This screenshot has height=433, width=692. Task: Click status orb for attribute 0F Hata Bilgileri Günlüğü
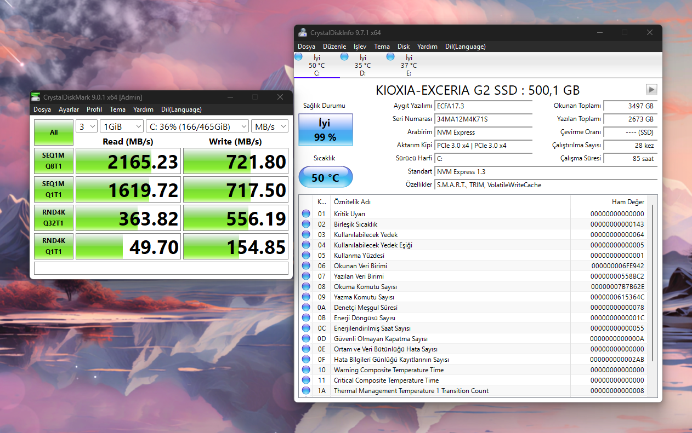tap(306, 360)
